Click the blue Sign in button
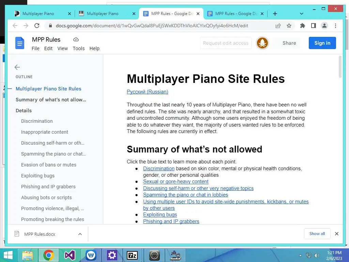 pyautogui.click(x=322, y=43)
